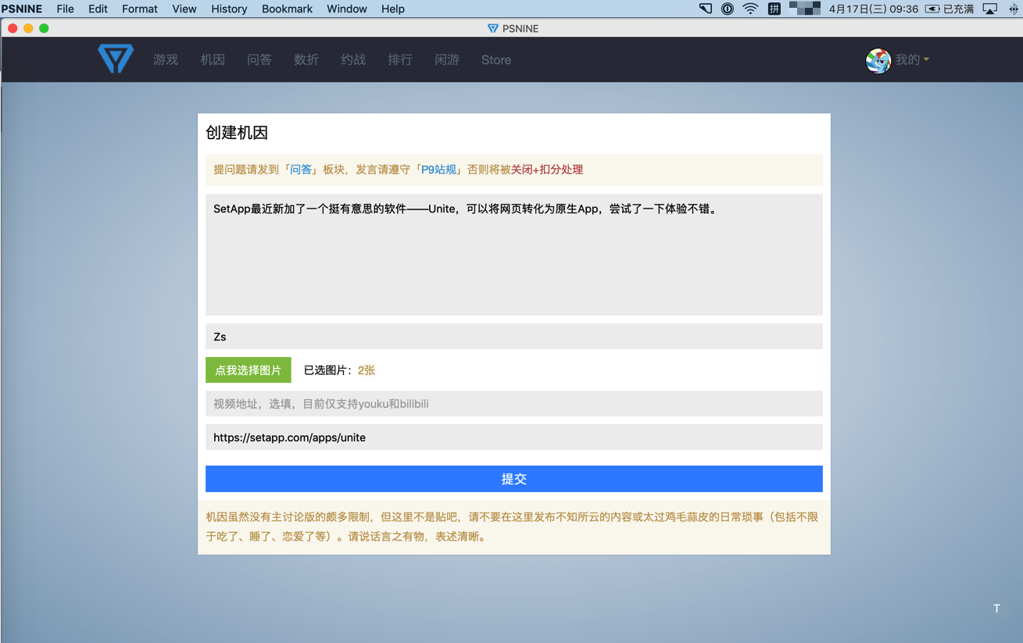Screen dimensions: 1023x643
Task: Open the 排行 ranking page
Action: click(400, 59)
